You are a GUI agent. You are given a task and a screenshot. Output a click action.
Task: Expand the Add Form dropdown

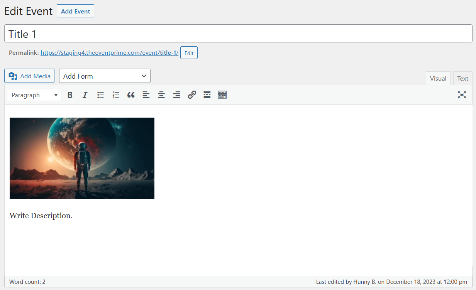coord(105,76)
